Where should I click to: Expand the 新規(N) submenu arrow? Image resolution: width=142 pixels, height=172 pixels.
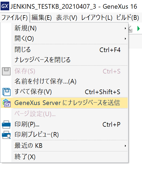pyautogui.click(x=125, y=28)
